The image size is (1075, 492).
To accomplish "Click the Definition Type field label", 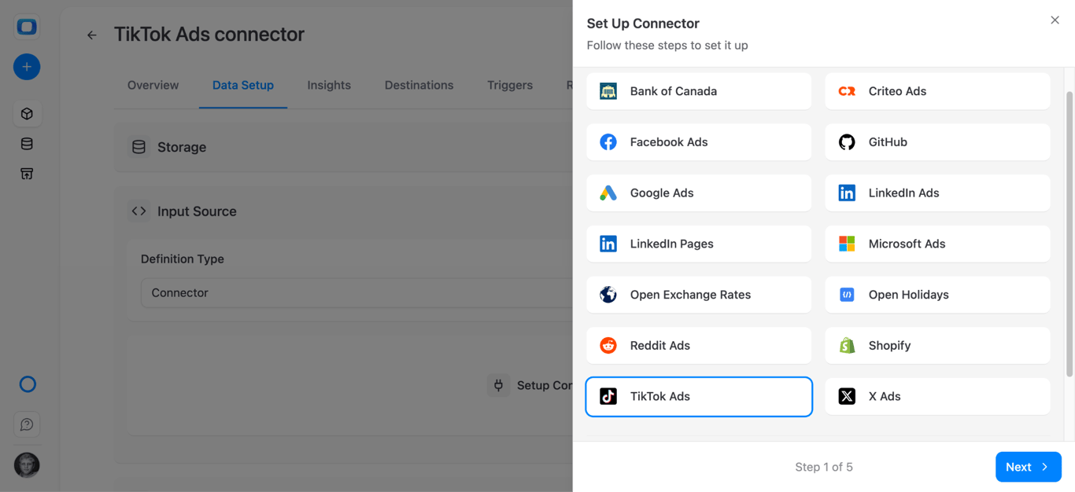I will [x=183, y=259].
